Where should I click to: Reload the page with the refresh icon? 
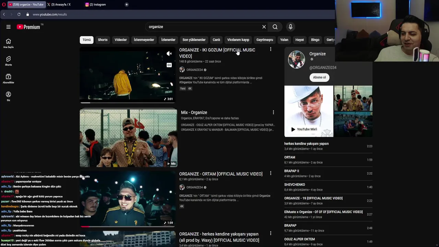(19, 14)
